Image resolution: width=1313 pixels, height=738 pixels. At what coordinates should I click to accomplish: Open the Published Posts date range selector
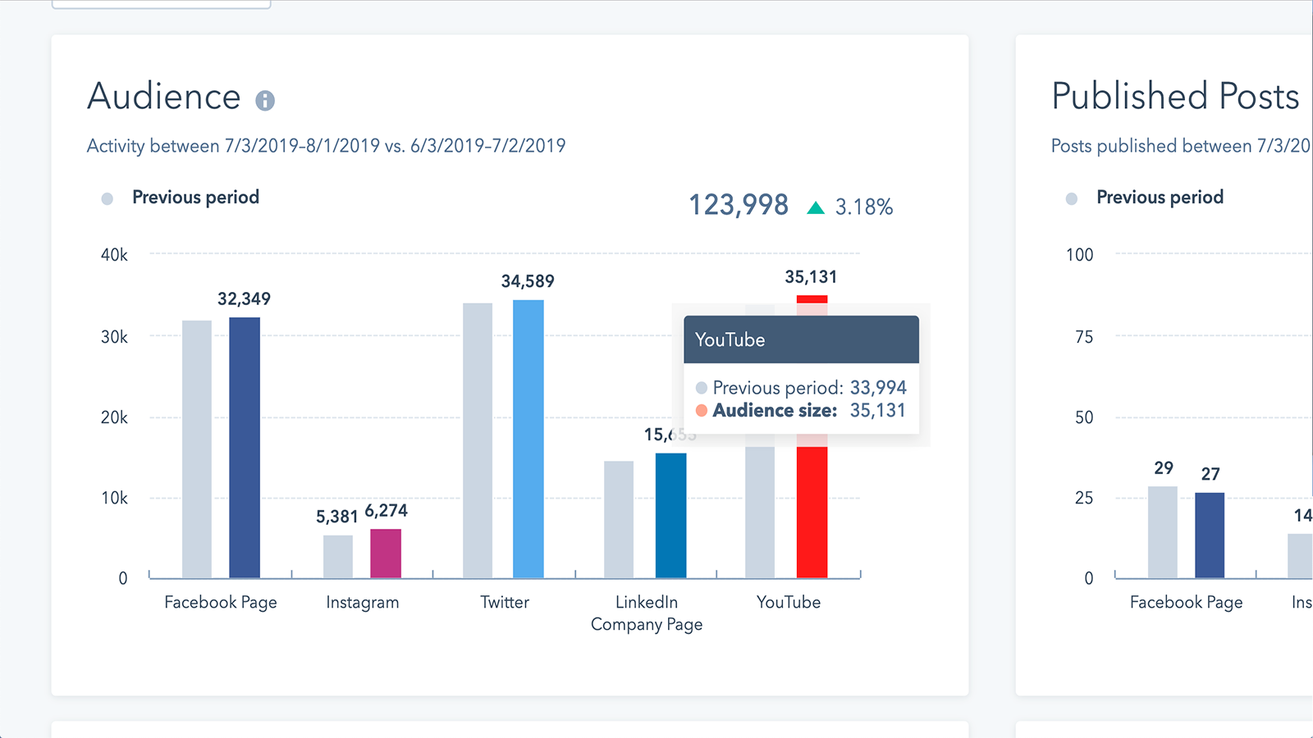pos(1179,145)
